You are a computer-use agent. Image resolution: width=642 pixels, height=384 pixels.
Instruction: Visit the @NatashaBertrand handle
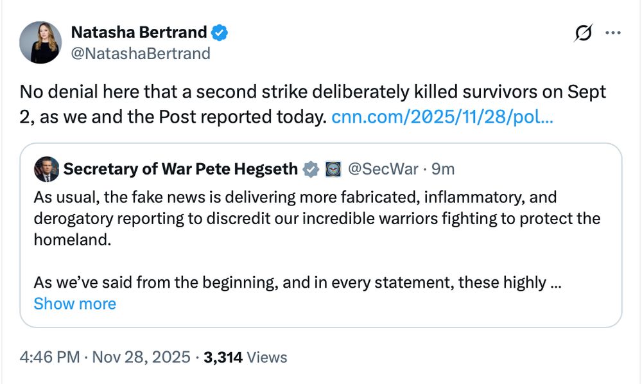tap(140, 53)
